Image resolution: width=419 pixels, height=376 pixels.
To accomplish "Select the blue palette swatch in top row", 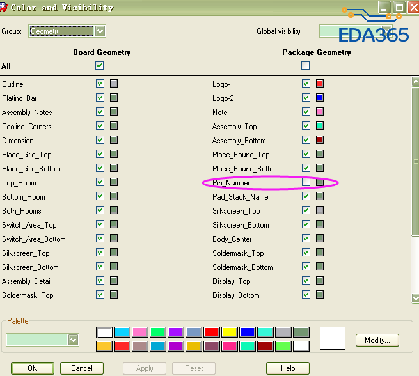I will pos(248,333).
